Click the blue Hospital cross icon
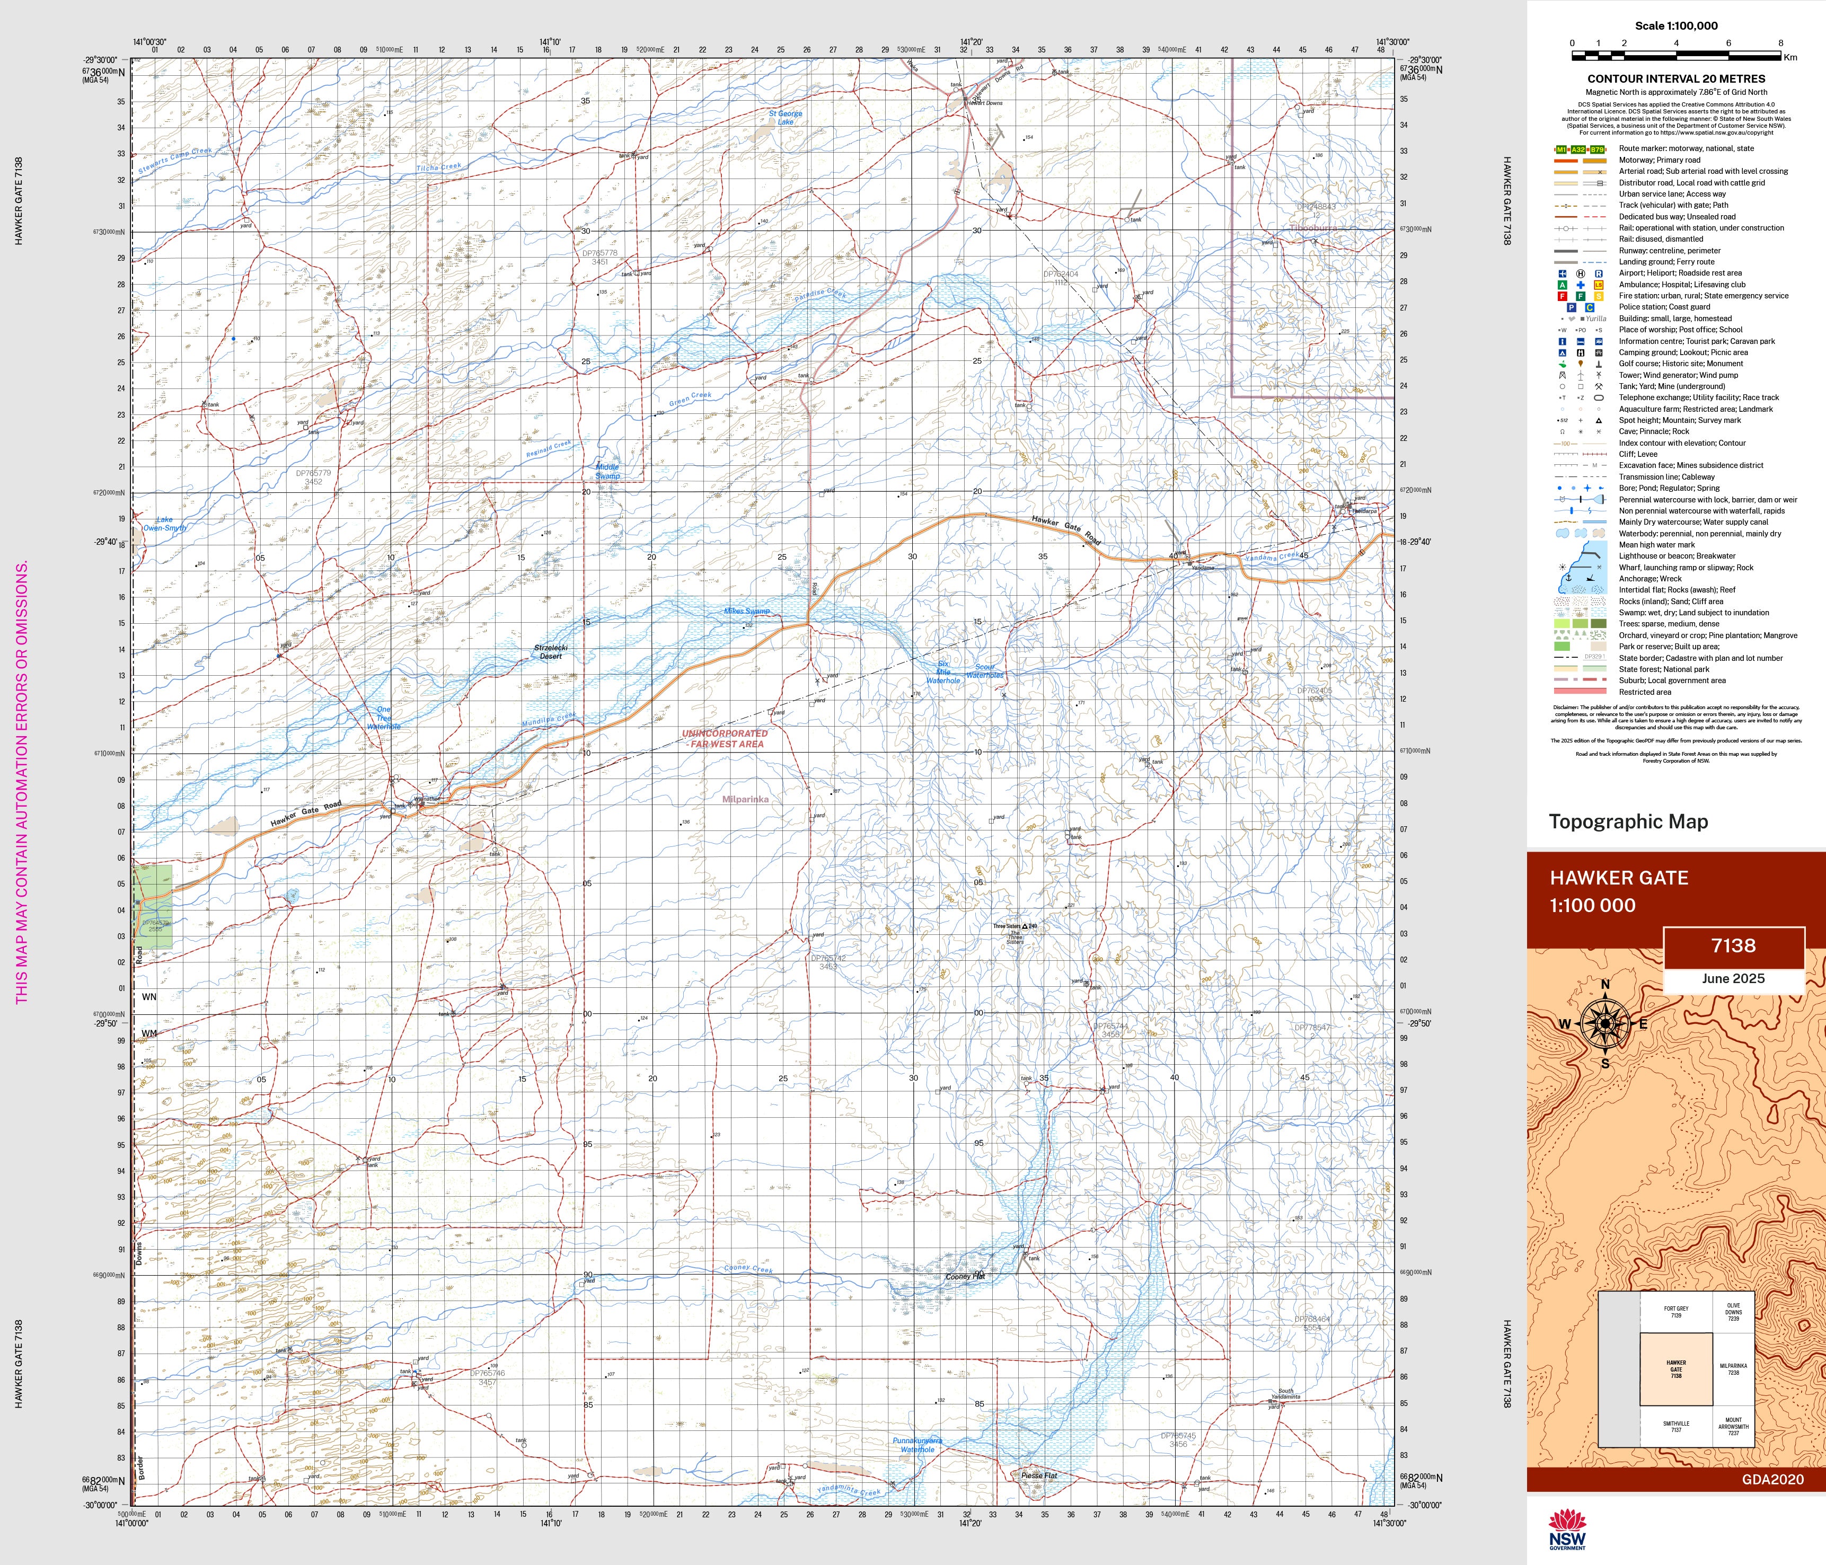 [x=1580, y=285]
